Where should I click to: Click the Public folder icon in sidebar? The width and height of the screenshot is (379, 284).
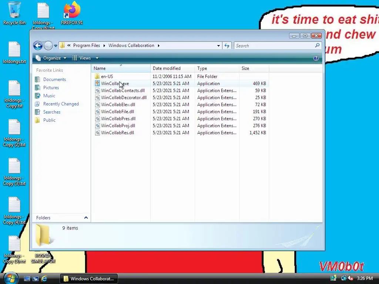(x=37, y=120)
